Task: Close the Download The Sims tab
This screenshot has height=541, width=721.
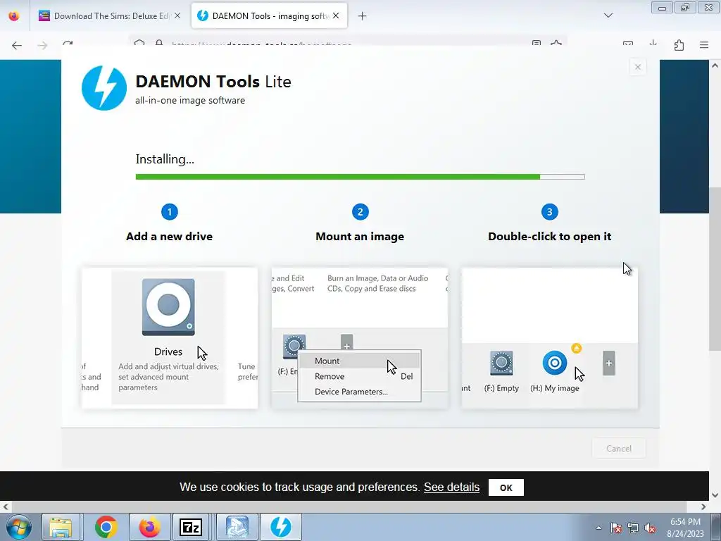Action: 177,16
